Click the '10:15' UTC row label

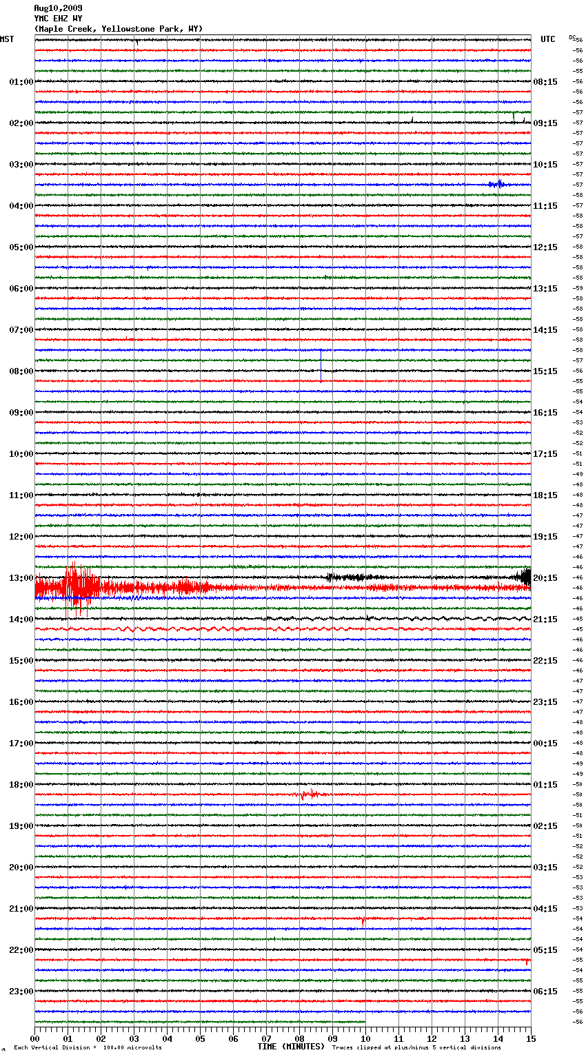coord(545,165)
